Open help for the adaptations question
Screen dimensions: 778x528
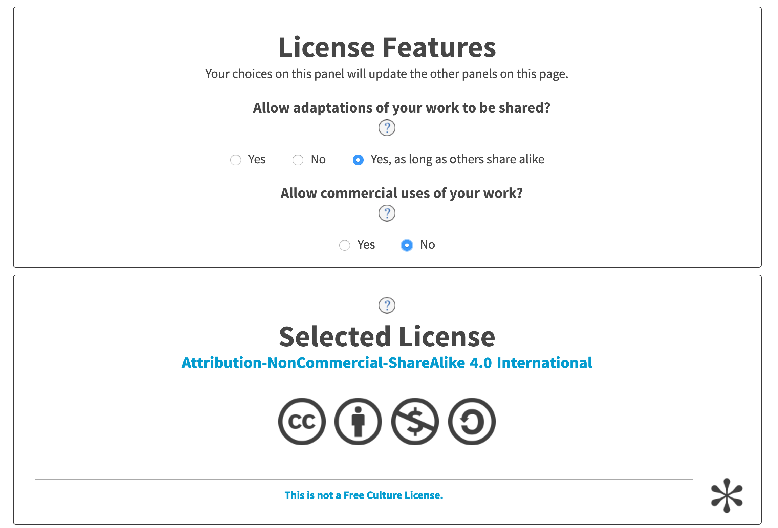point(387,128)
